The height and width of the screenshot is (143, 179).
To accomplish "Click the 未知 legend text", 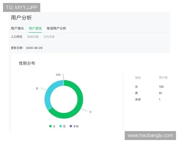I will 76,126.
